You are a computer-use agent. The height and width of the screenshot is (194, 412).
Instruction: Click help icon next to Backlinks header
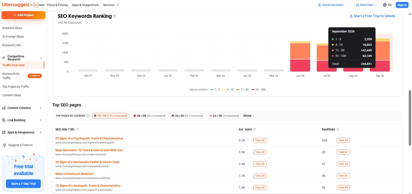click(338, 129)
